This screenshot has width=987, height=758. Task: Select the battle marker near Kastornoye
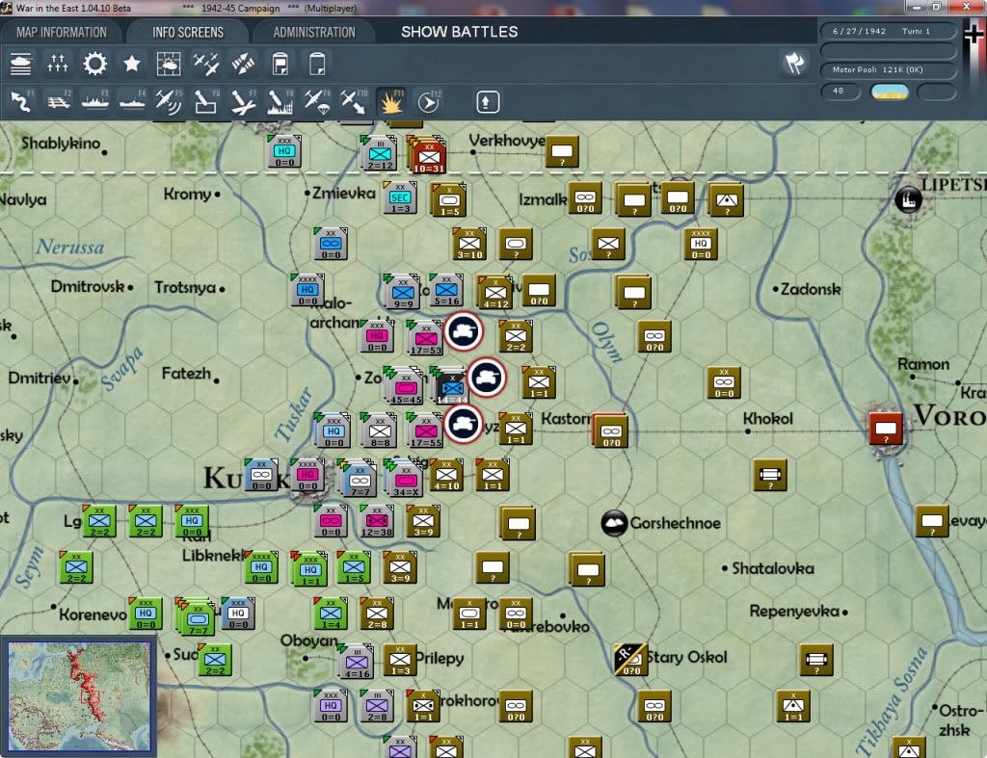point(464,424)
